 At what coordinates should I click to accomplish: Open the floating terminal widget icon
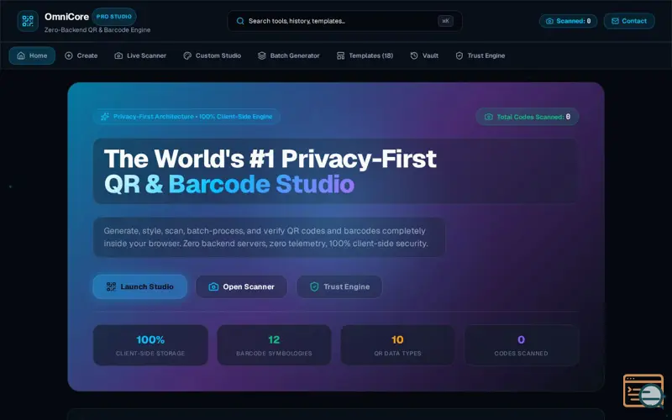pyautogui.click(x=643, y=391)
